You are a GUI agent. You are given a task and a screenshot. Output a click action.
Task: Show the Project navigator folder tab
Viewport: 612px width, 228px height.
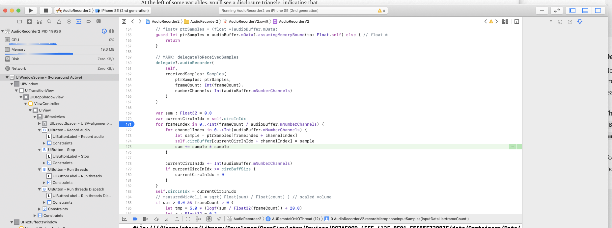click(19, 21)
